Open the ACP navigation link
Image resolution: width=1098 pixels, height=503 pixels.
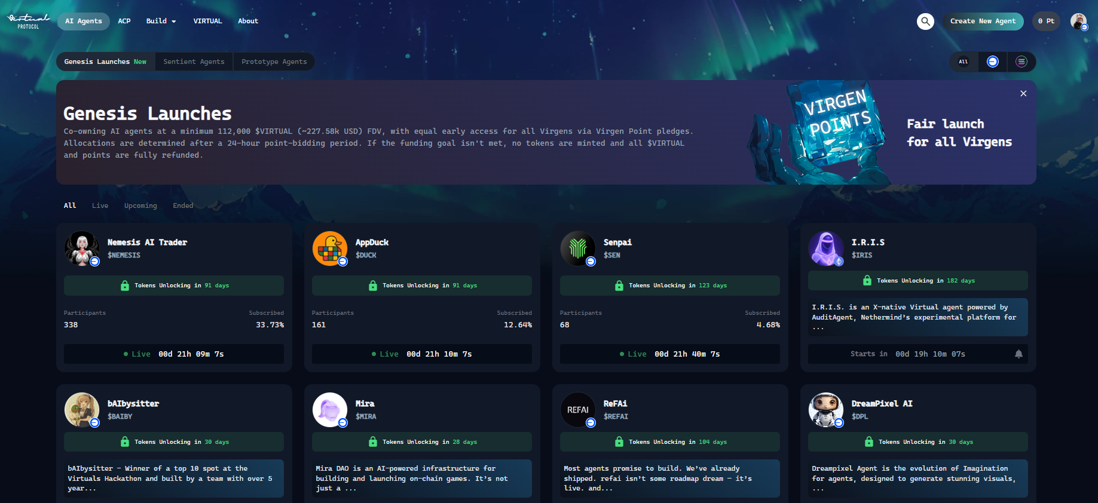tap(124, 21)
